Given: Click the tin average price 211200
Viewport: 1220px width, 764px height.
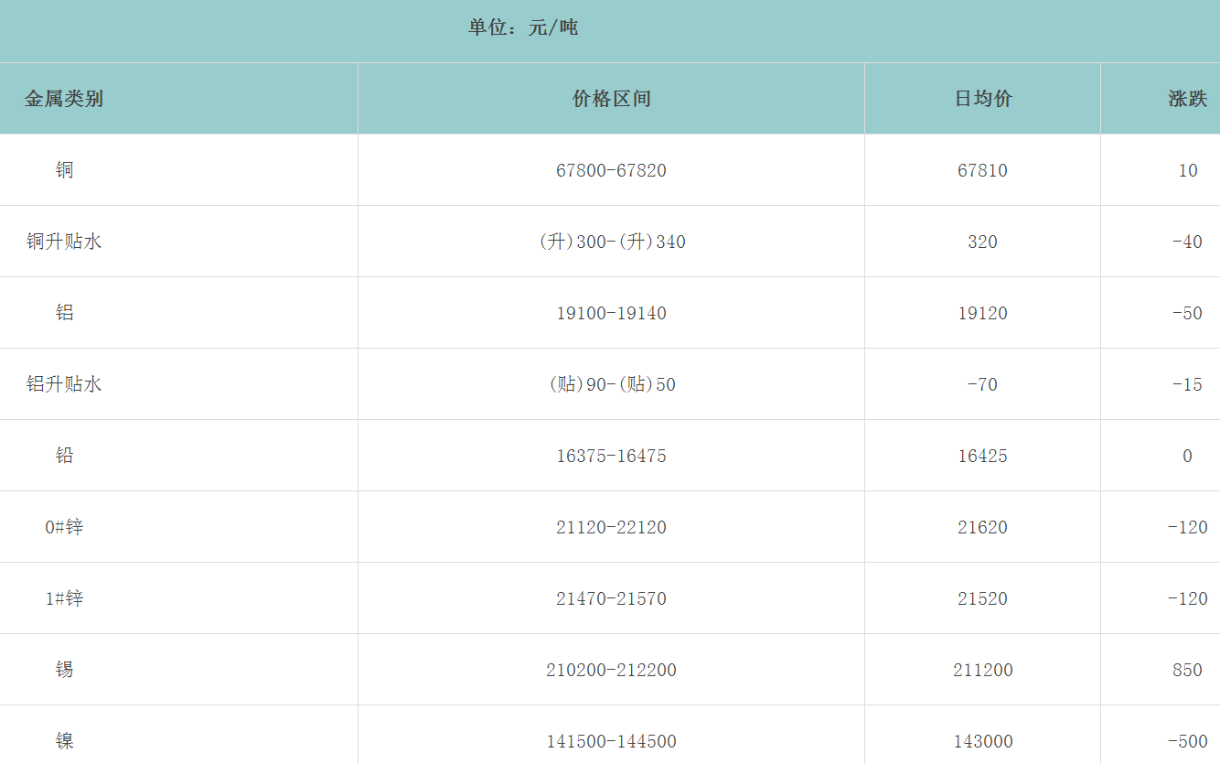Looking at the screenshot, I should (x=983, y=670).
